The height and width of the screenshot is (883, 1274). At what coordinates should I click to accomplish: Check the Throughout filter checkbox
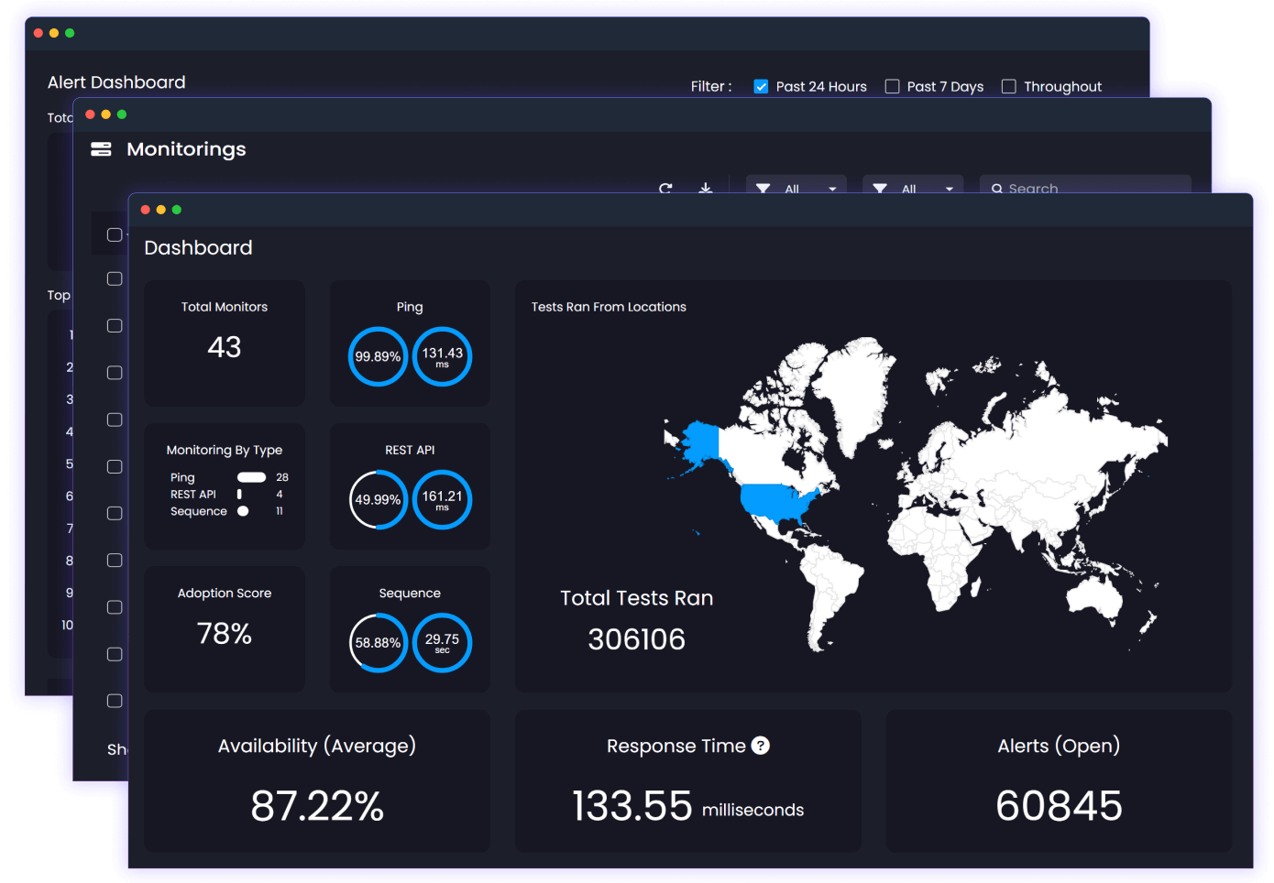click(x=1008, y=86)
